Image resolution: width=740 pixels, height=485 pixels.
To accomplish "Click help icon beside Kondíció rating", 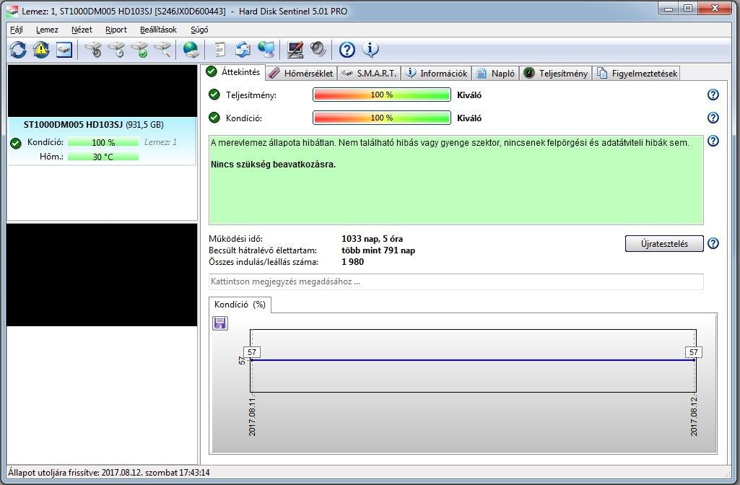I will point(713,118).
